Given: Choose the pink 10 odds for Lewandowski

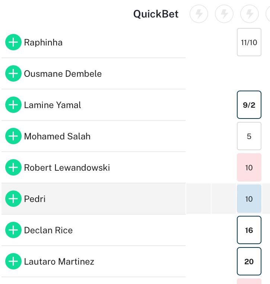Looking at the screenshot, I should point(249,168).
